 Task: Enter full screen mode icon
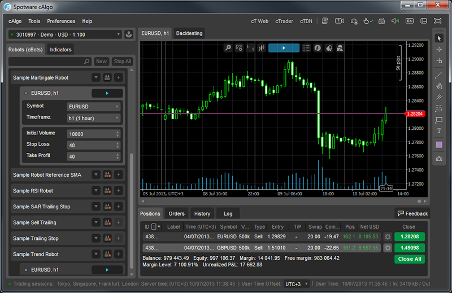(x=437, y=21)
